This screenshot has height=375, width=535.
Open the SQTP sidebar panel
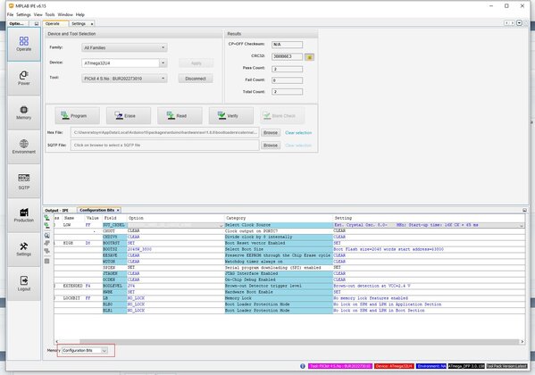[x=24, y=181]
